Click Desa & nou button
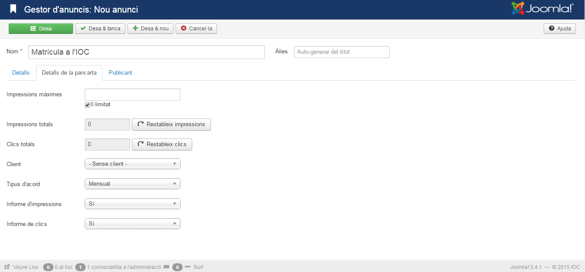The width and height of the screenshot is (585, 272). (150, 29)
